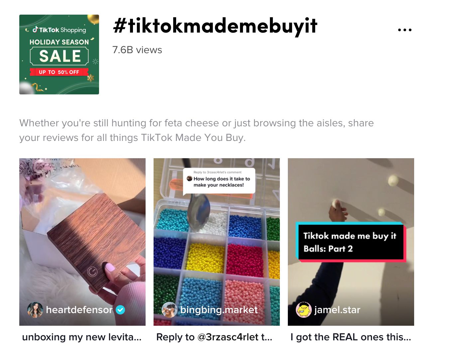462x347 pixels.
Task: Open caption "I got the REAL ones this..."
Action: [351, 337]
